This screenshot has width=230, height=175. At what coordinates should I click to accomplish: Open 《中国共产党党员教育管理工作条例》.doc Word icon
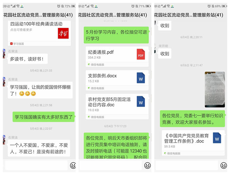217,138
